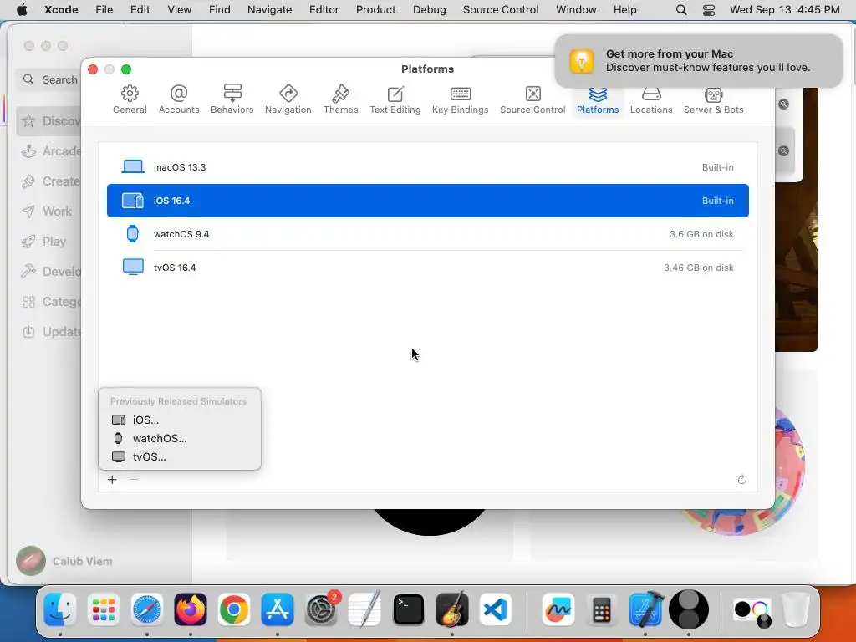Open Calub Viem account in App Store
Image resolution: width=856 pixels, height=642 pixels.
[64, 561]
